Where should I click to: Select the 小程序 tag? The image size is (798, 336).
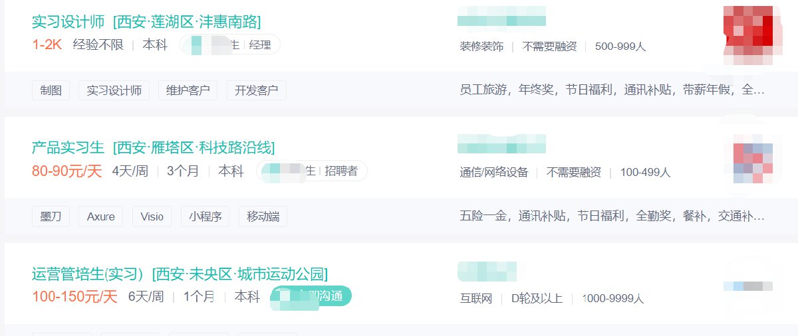click(205, 216)
